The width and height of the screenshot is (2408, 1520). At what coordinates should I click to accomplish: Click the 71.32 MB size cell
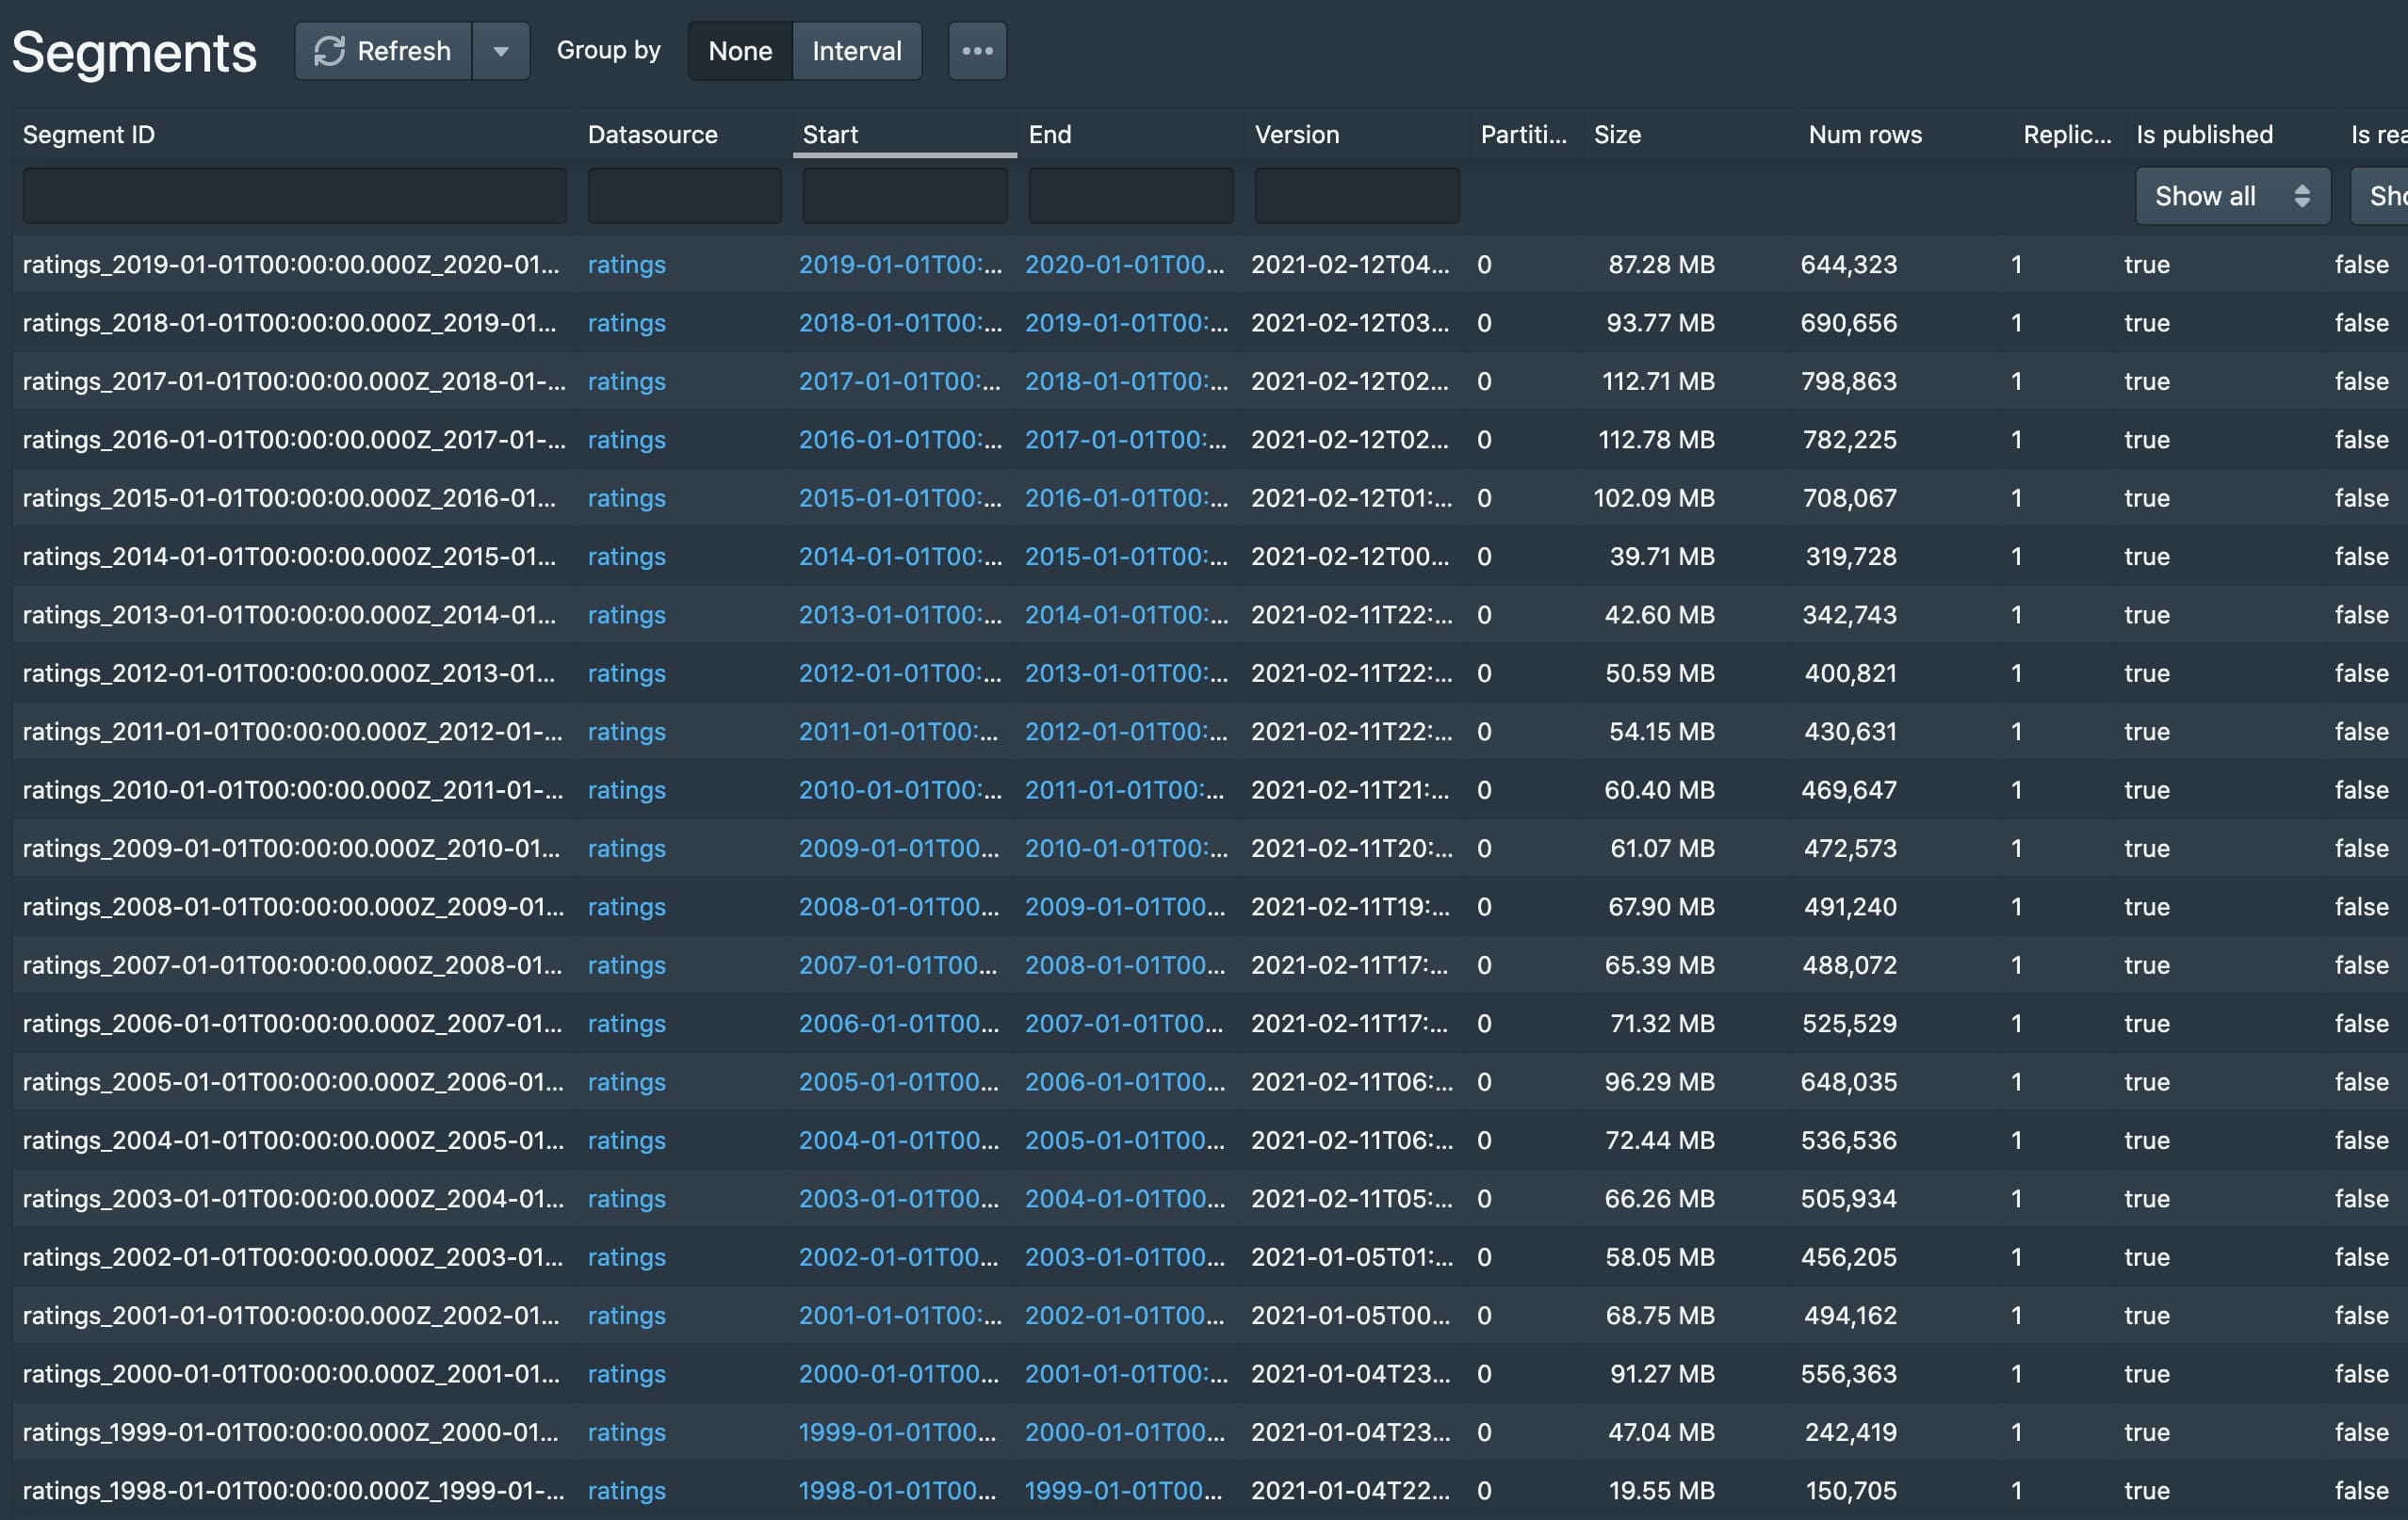click(x=1662, y=1024)
